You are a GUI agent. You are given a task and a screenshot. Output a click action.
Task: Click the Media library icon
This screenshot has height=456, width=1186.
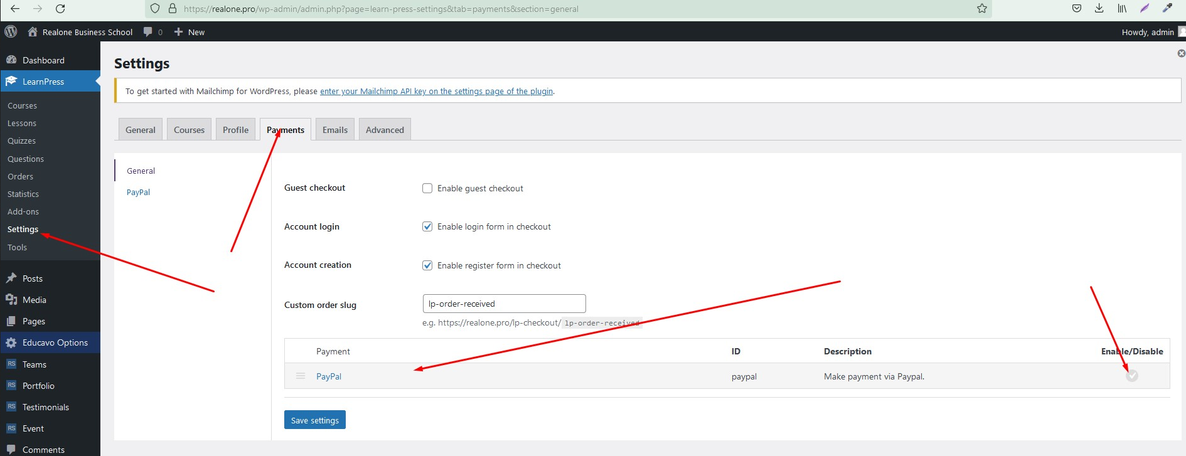(x=11, y=300)
